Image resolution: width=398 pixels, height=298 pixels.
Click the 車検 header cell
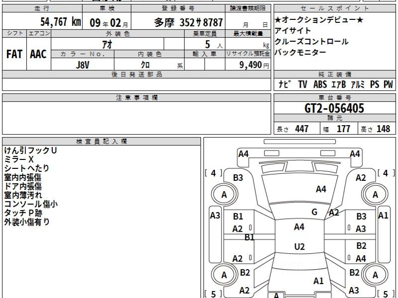click(106, 9)
